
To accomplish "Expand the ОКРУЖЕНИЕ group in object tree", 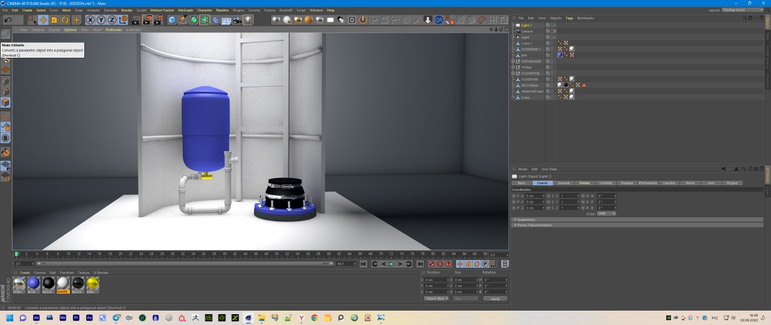I will [513, 61].
